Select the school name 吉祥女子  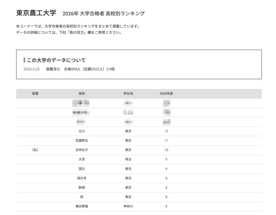(82, 150)
